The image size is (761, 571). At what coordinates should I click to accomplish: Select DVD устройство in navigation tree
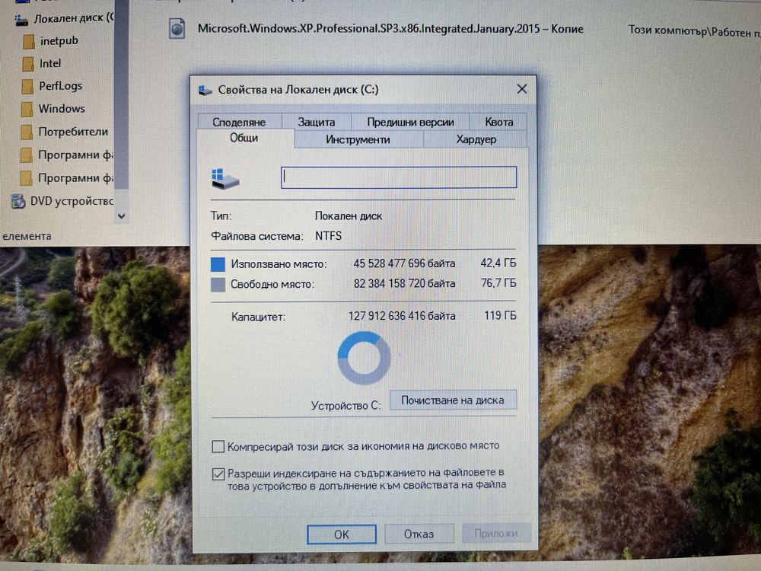(x=72, y=201)
